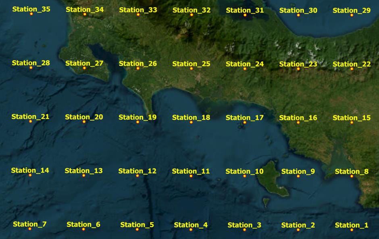Click the Station_12 text label
379x239 pixels.
pos(137,171)
